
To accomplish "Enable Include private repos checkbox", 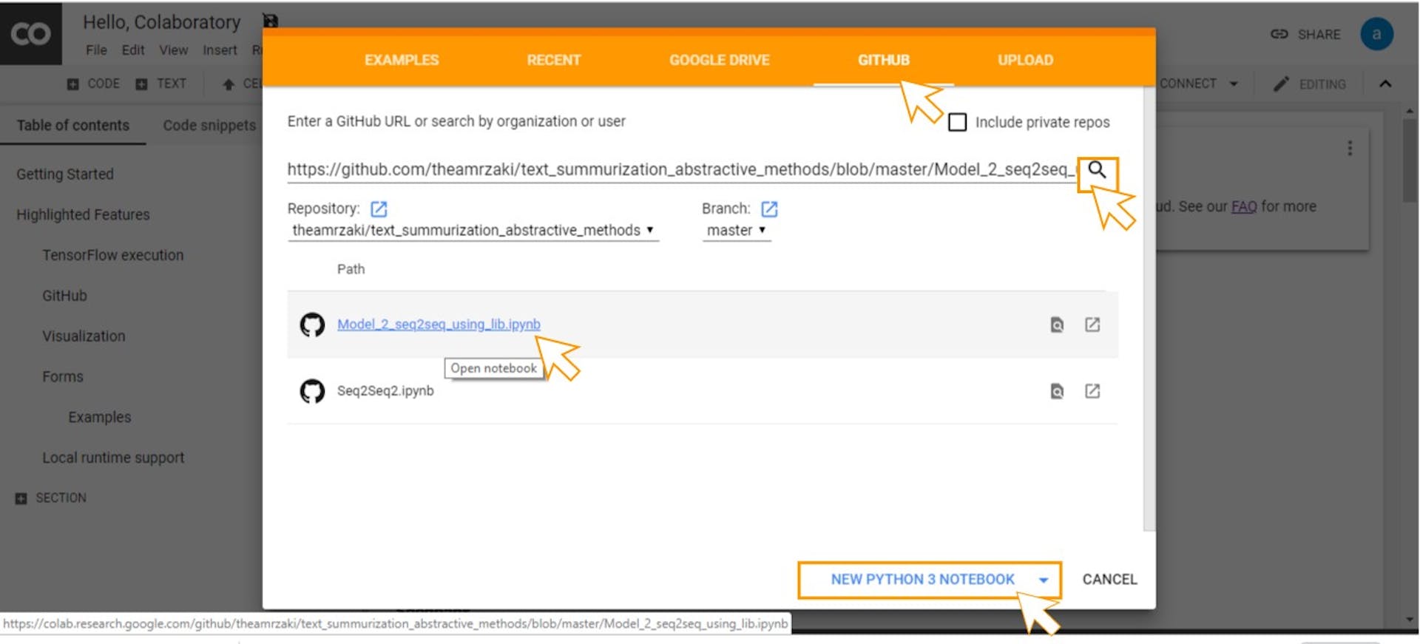I will pos(957,122).
